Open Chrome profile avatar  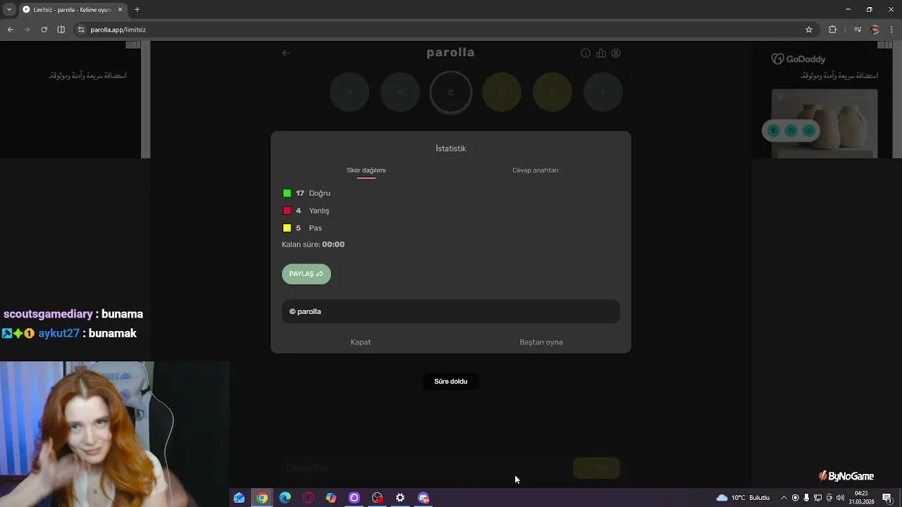[x=875, y=30]
